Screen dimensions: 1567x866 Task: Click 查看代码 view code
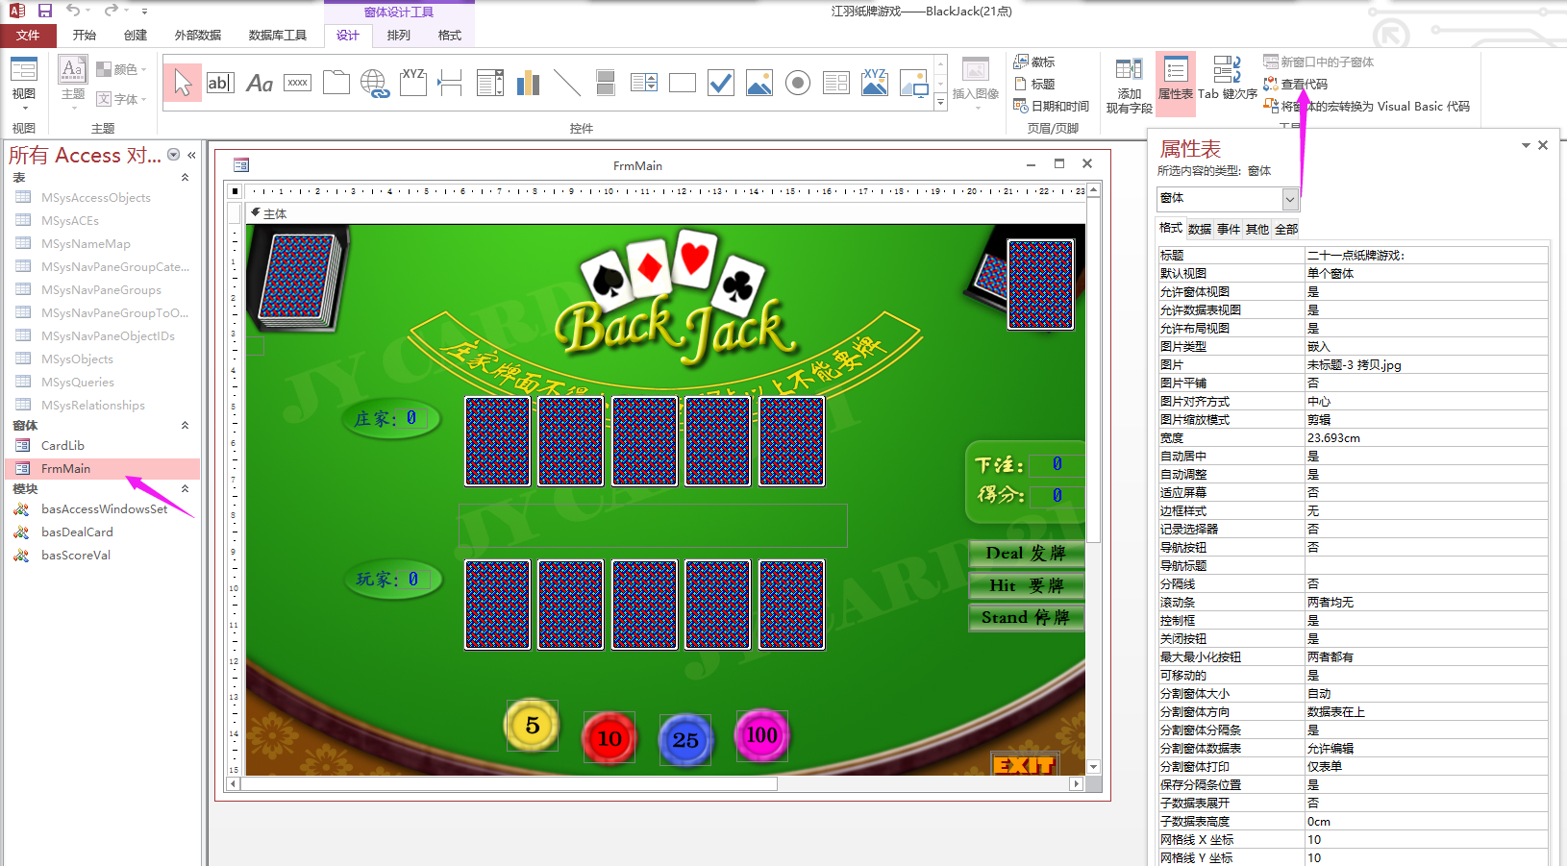click(x=1296, y=84)
